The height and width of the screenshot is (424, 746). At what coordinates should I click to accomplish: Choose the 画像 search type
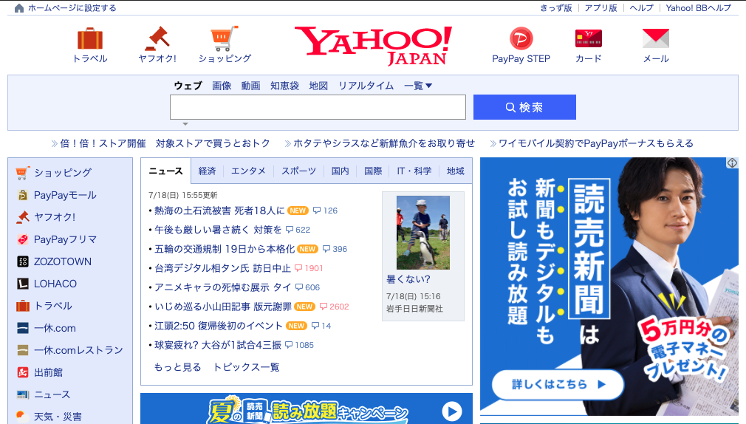(x=222, y=86)
